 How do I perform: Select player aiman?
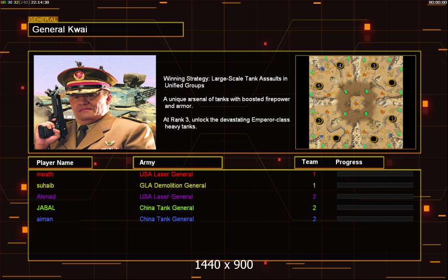(x=45, y=219)
